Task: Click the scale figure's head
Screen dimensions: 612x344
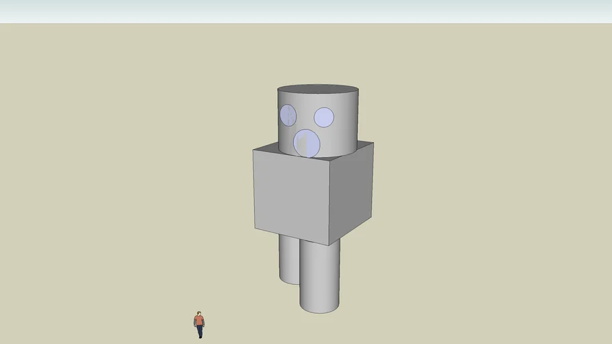Action: pyautogui.click(x=198, y=313)
